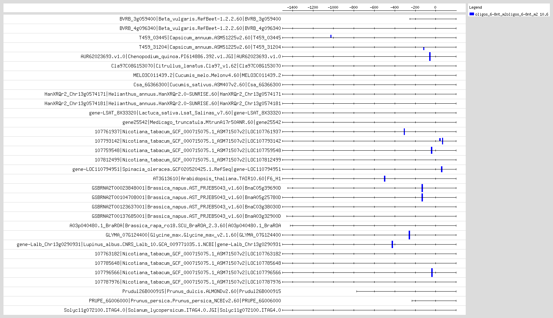553x318 pixels.
Task: Click the blue marker on the BnaA05g25780D line
Action: [x=422, y=197]
